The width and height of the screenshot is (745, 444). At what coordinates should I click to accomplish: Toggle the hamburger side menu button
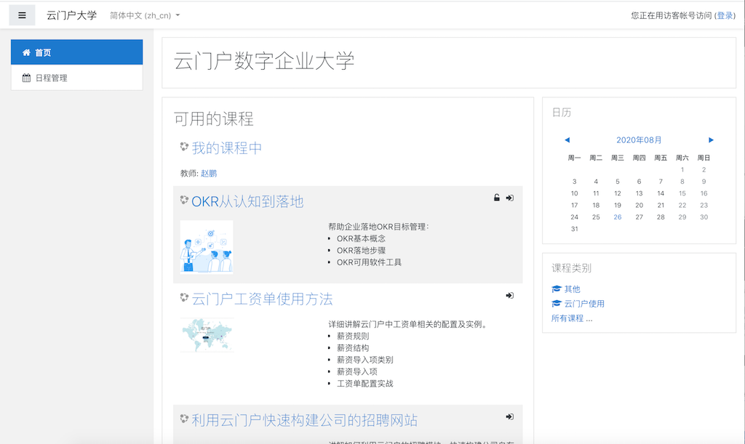(x=22, y=15)
